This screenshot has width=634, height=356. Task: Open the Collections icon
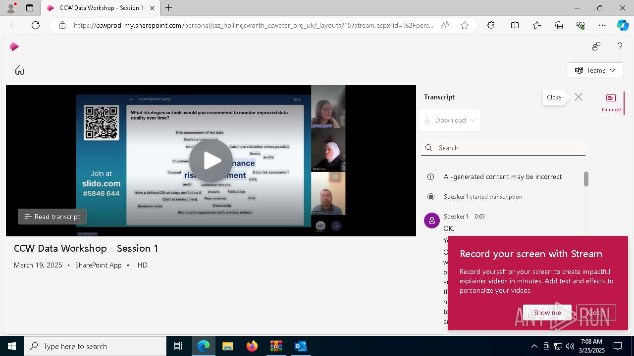click(x=559, y=25)
